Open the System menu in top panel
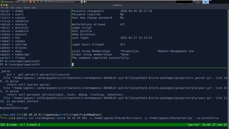The width and height of the screenshot is (229, 129). tap(25, 2)
